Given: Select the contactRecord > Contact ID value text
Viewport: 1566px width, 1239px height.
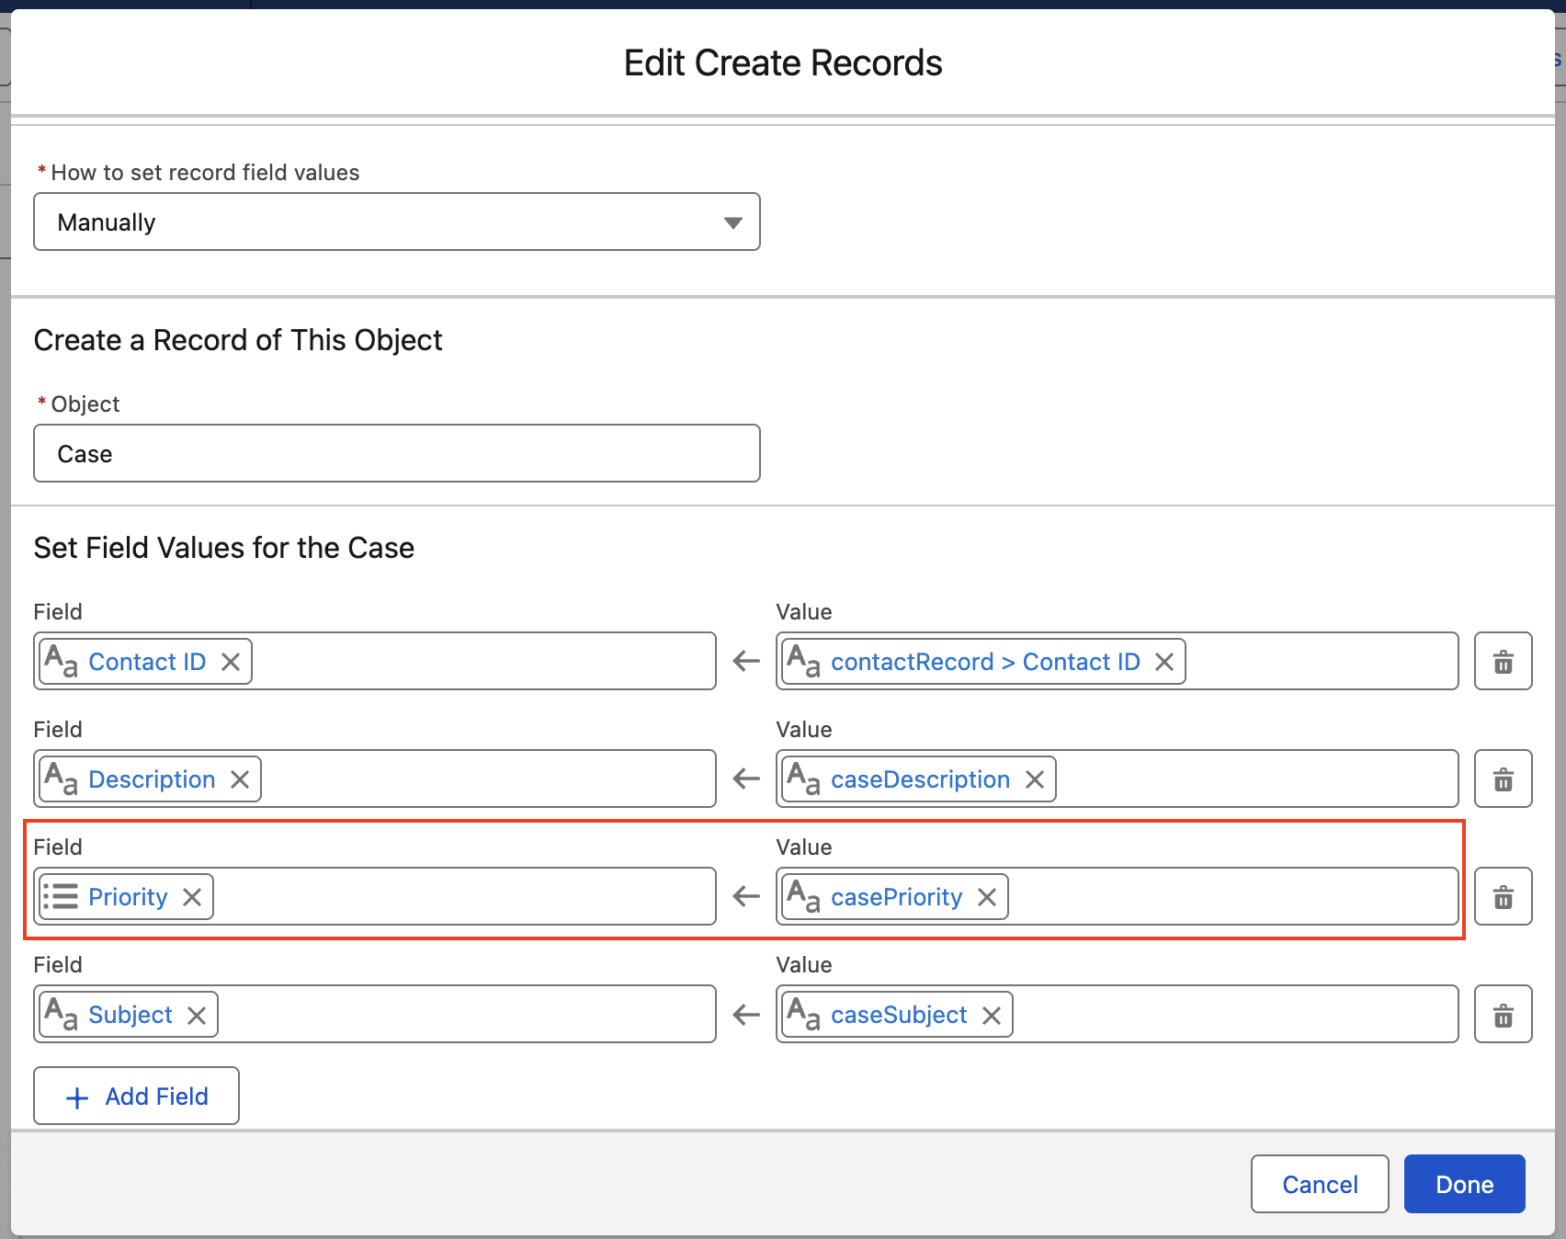Looking at the screenshot, I should pos(985,662).
